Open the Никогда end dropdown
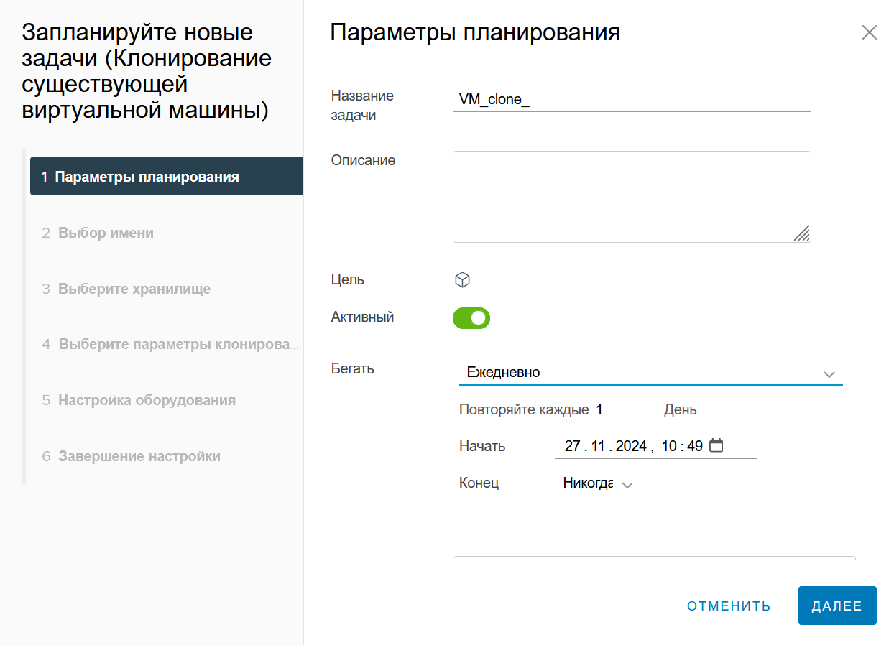Image resolution: width=894 pixels, height=645 pixels. coord(597,483)
